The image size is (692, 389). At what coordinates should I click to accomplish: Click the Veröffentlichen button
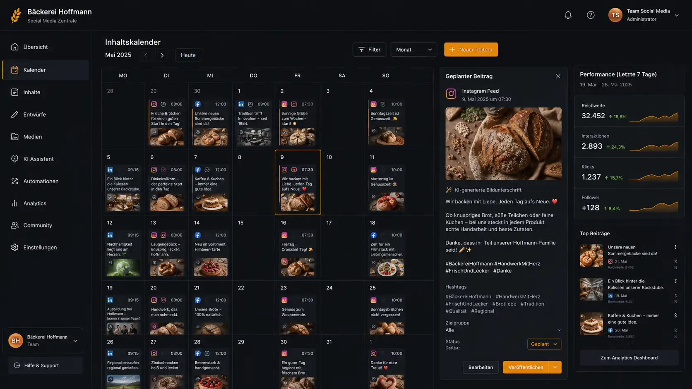point(526,367)
